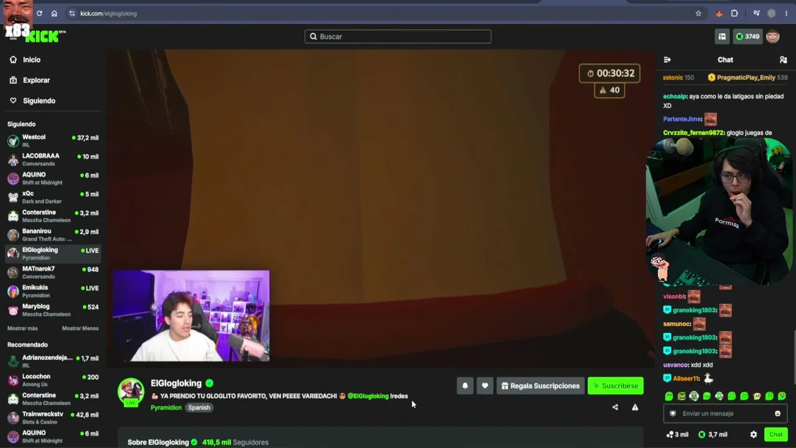This screenshot has height=448, width=796.
Task: Click @ElGlogloking mention in stream title
Action: (x=368, y=396)
